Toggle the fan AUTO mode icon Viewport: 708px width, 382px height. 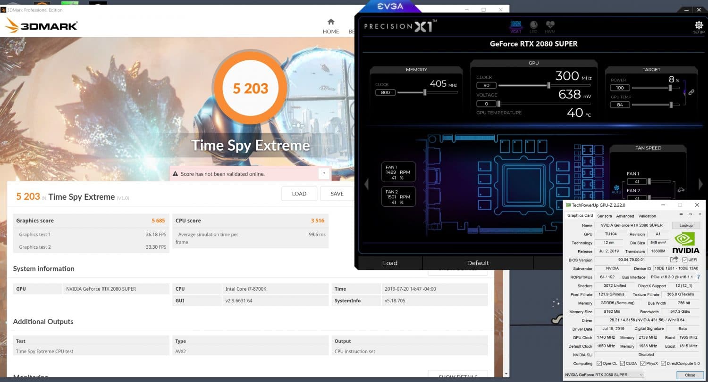pos(616,189)
